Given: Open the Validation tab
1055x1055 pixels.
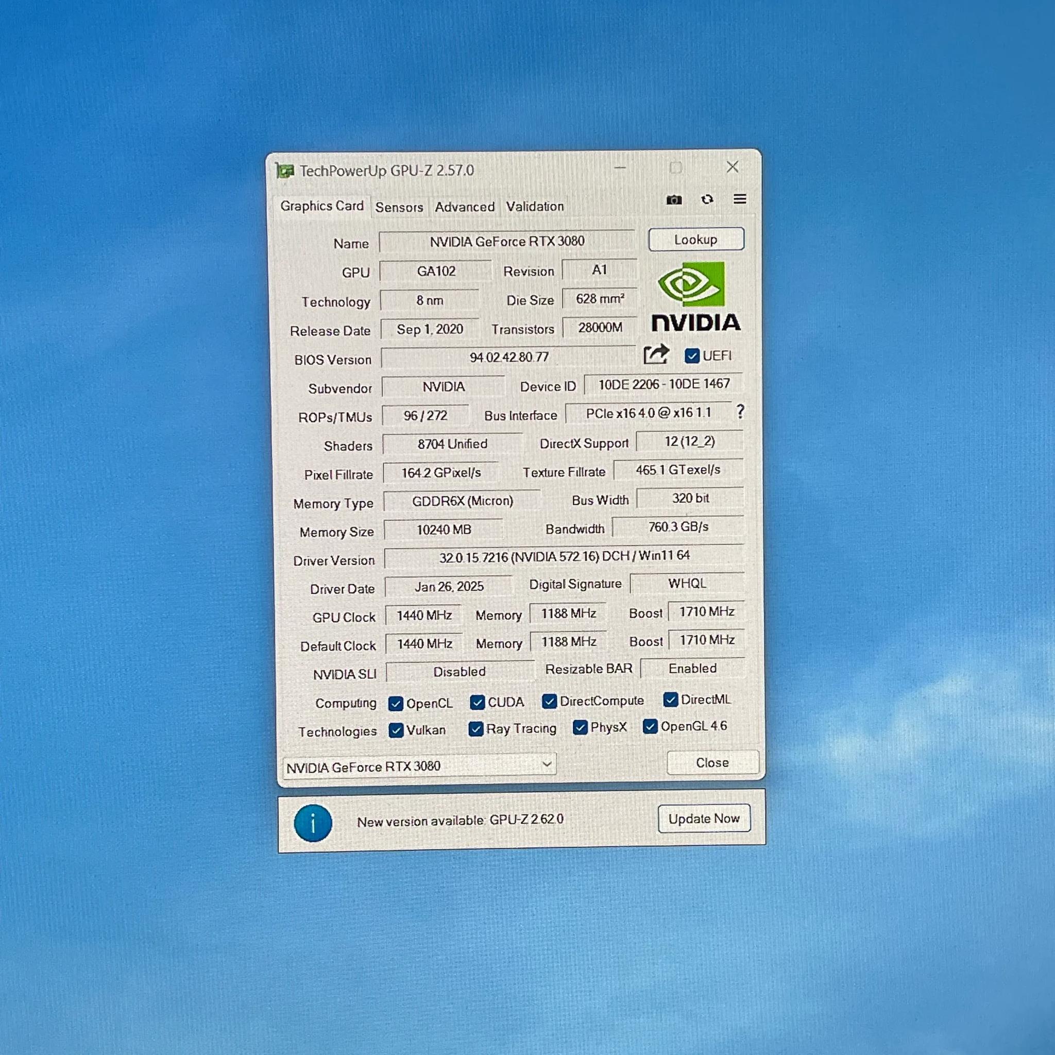Looking at the screenshot, I should click(535, 207).
